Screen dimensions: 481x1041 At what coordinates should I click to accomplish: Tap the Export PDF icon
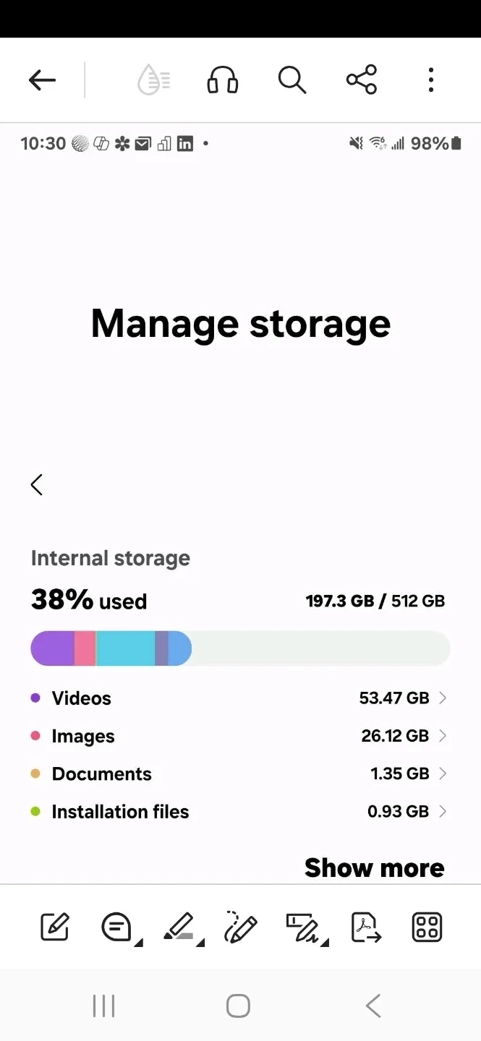pyautogui.click(x=365, y=927)
